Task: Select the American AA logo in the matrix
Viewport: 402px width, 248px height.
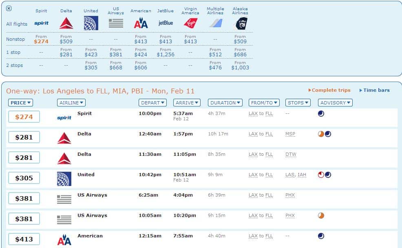Action: point(141,23)
